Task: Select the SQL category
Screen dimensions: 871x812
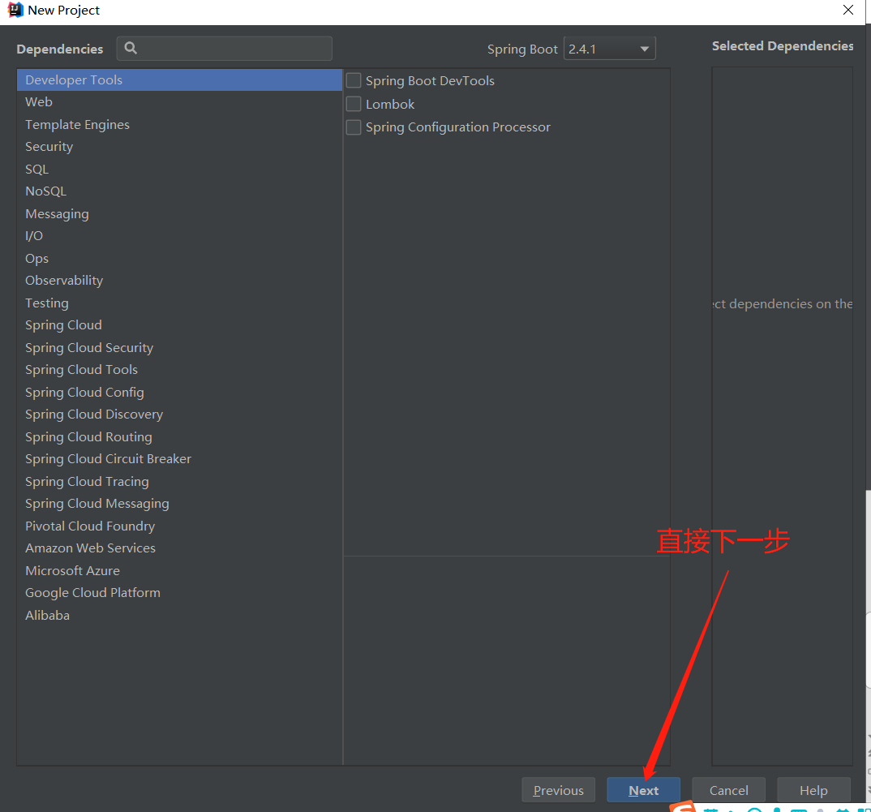Action: (x=179, y=169)
